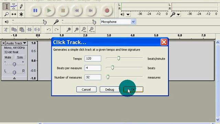Adjust the output volume slider
This screenshot has height=124, width=220.
point(45,22)
